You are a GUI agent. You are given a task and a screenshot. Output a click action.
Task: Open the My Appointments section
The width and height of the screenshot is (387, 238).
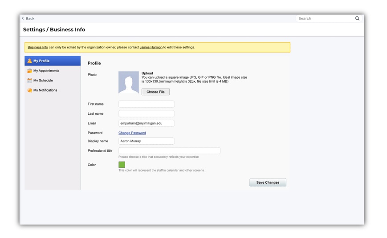pyautogui.click(x=46, y=71)
